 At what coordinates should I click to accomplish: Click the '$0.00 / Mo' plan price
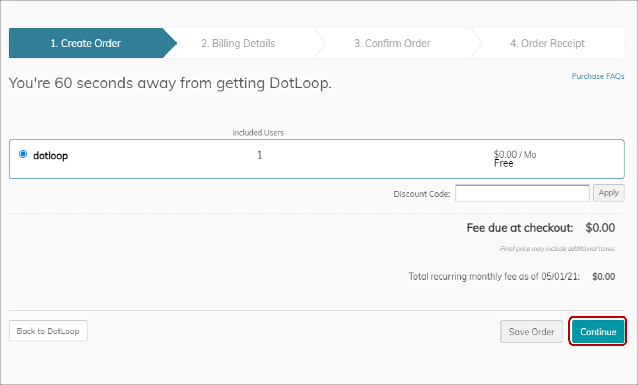(x=515, y=154)
